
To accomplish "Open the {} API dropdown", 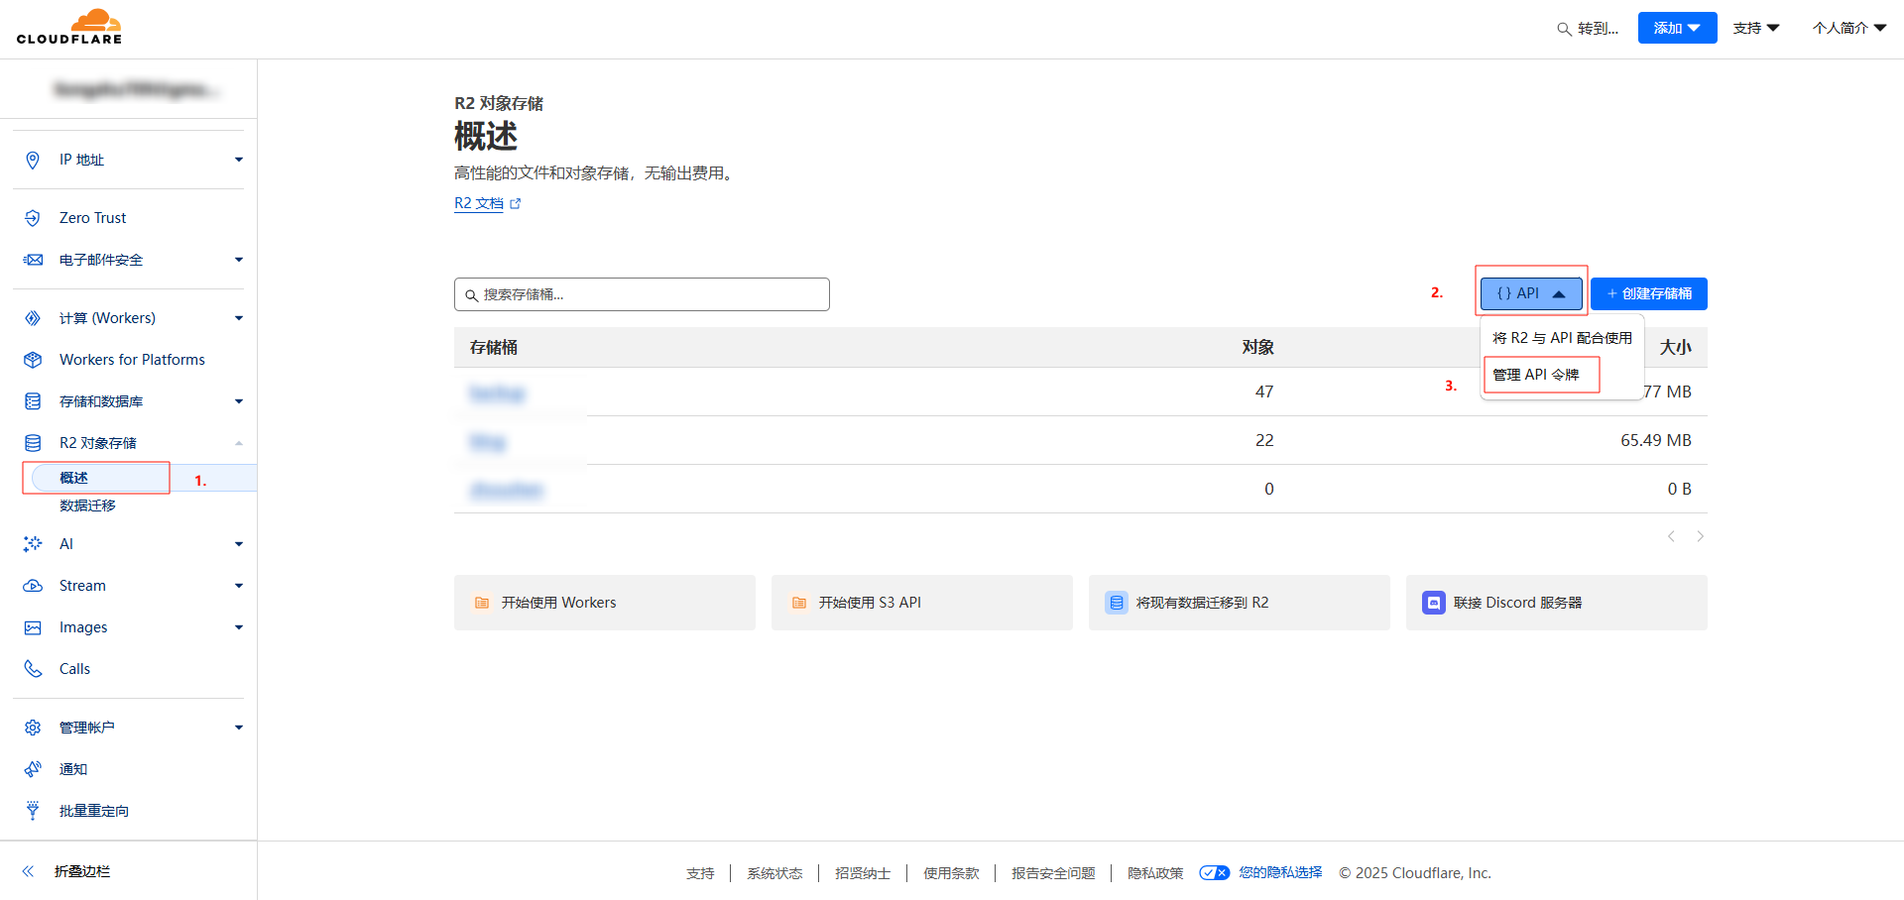I will click(1529, 292).
